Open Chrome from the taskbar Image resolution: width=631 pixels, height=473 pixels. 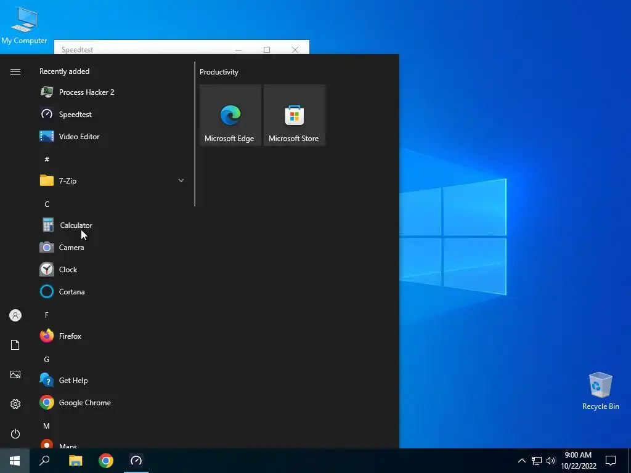point(106,461)
